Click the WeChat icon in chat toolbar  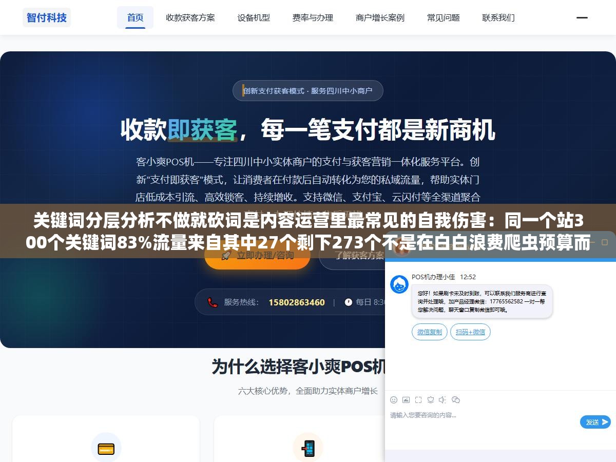pos(456,400)
